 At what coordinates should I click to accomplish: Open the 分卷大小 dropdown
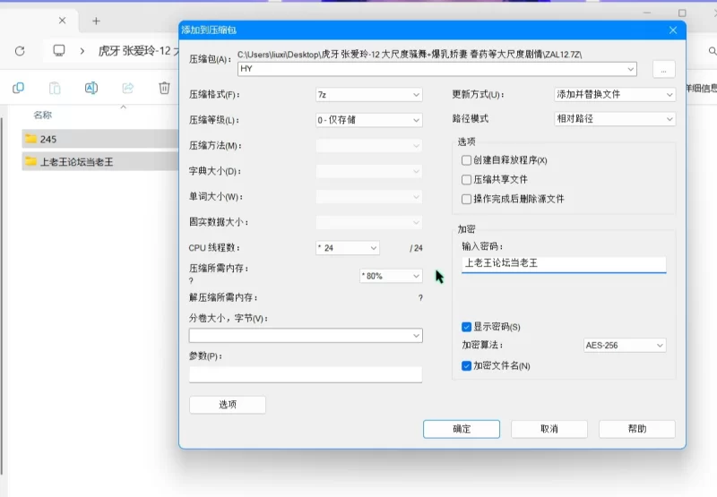306,336
